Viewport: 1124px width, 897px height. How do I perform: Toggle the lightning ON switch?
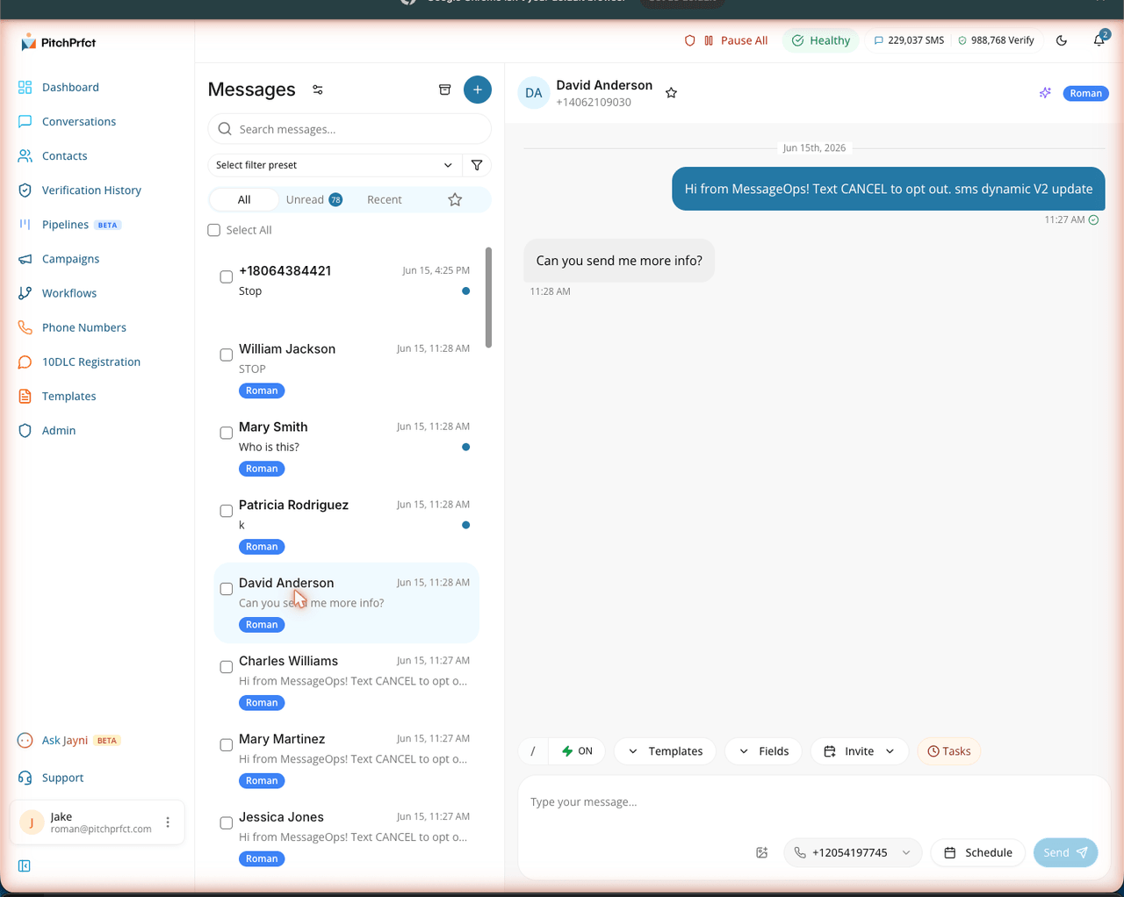click(577, 751)
